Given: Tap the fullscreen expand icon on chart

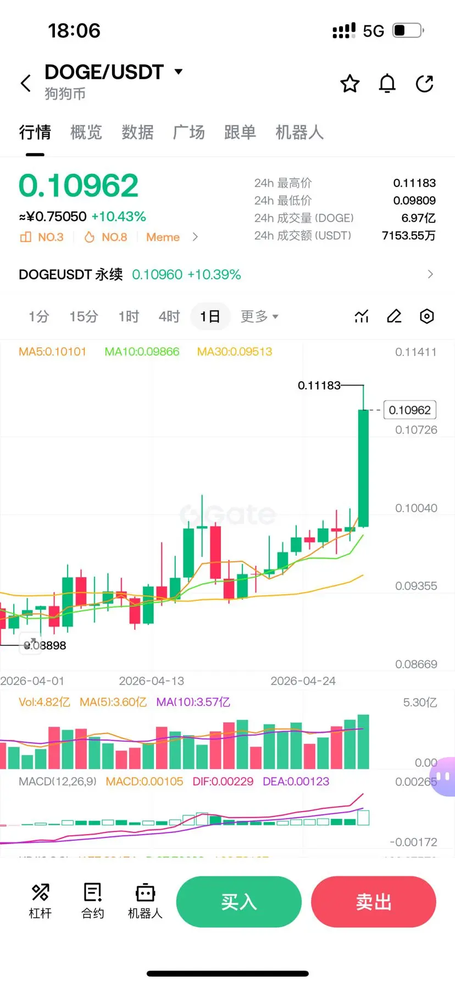Looking at the screenshot, I should [x=30, y=643].
